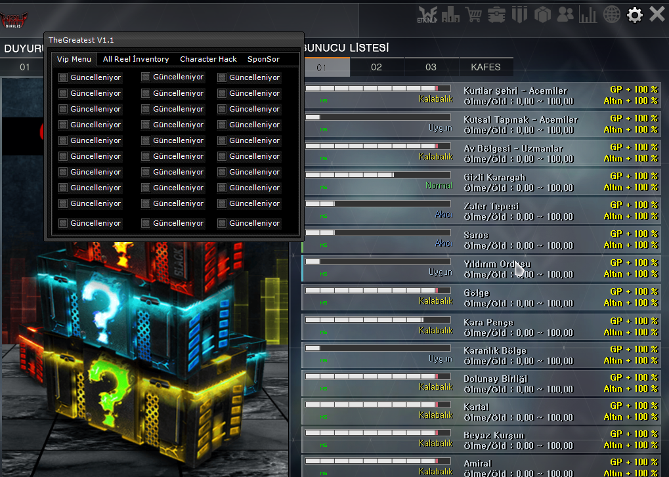Select the Karanlık Bölge server
Viewport: 669px width, 477px height.
[482, 355]
